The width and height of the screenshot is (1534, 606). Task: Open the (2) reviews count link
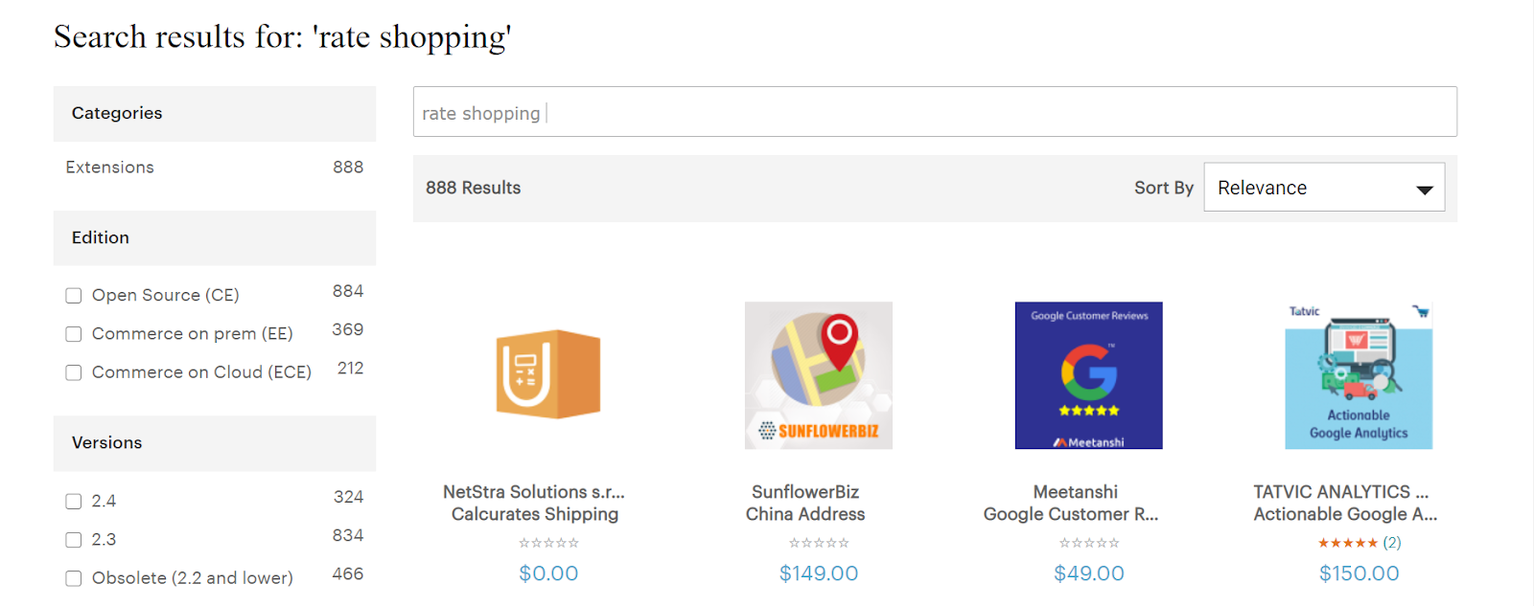point(1392,543)
